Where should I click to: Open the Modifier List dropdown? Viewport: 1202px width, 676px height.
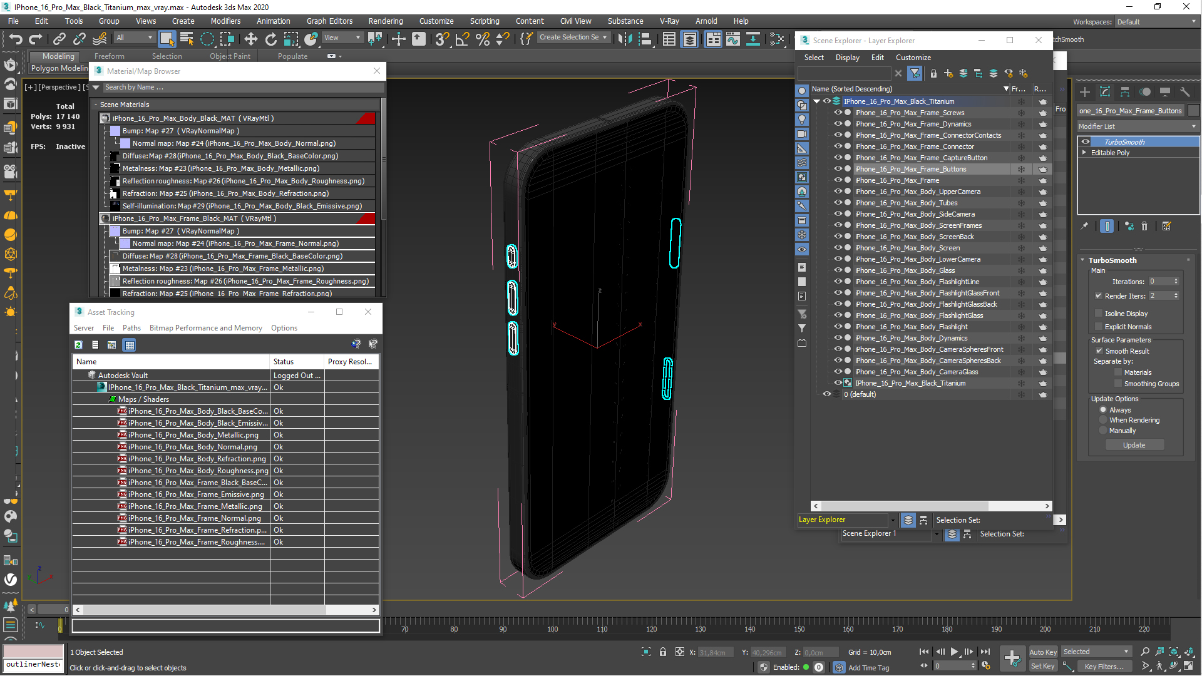[1138, 126]
